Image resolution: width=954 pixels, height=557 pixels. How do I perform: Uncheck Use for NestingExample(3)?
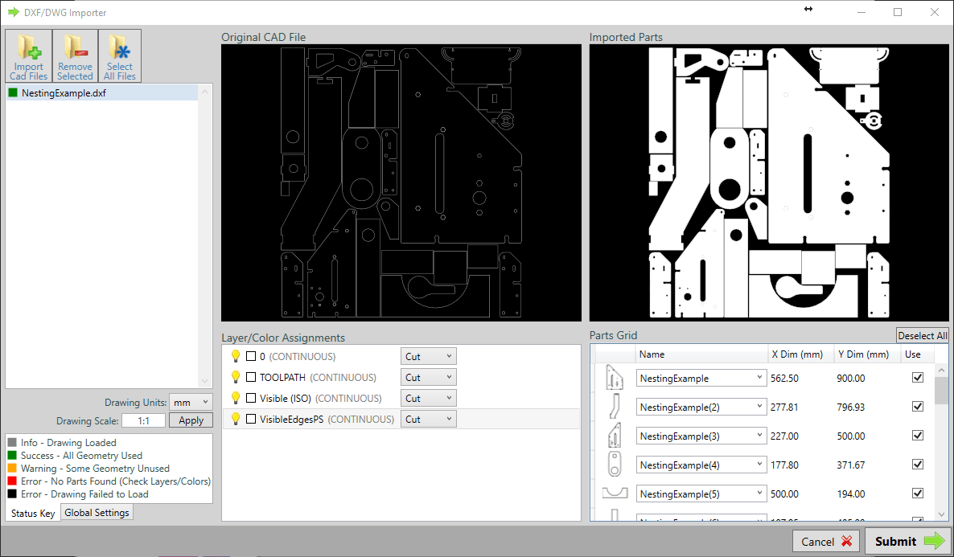click(x=918, y=436)
